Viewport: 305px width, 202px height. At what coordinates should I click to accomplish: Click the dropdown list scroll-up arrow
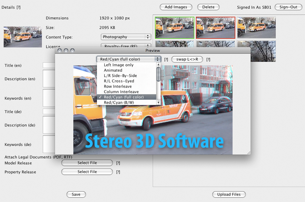pos(158,64)
